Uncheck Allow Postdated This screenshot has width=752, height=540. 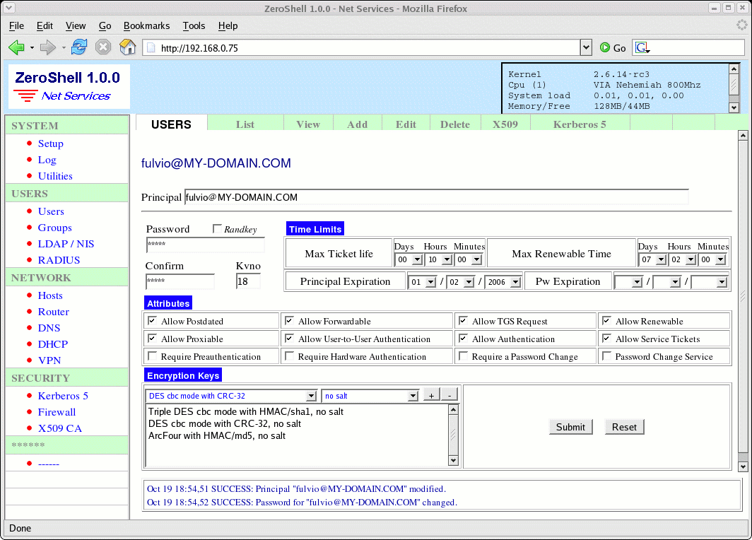152,320
